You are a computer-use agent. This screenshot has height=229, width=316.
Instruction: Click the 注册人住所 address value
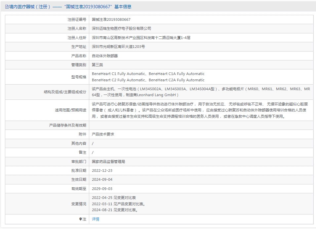click(x=141, y=38)
